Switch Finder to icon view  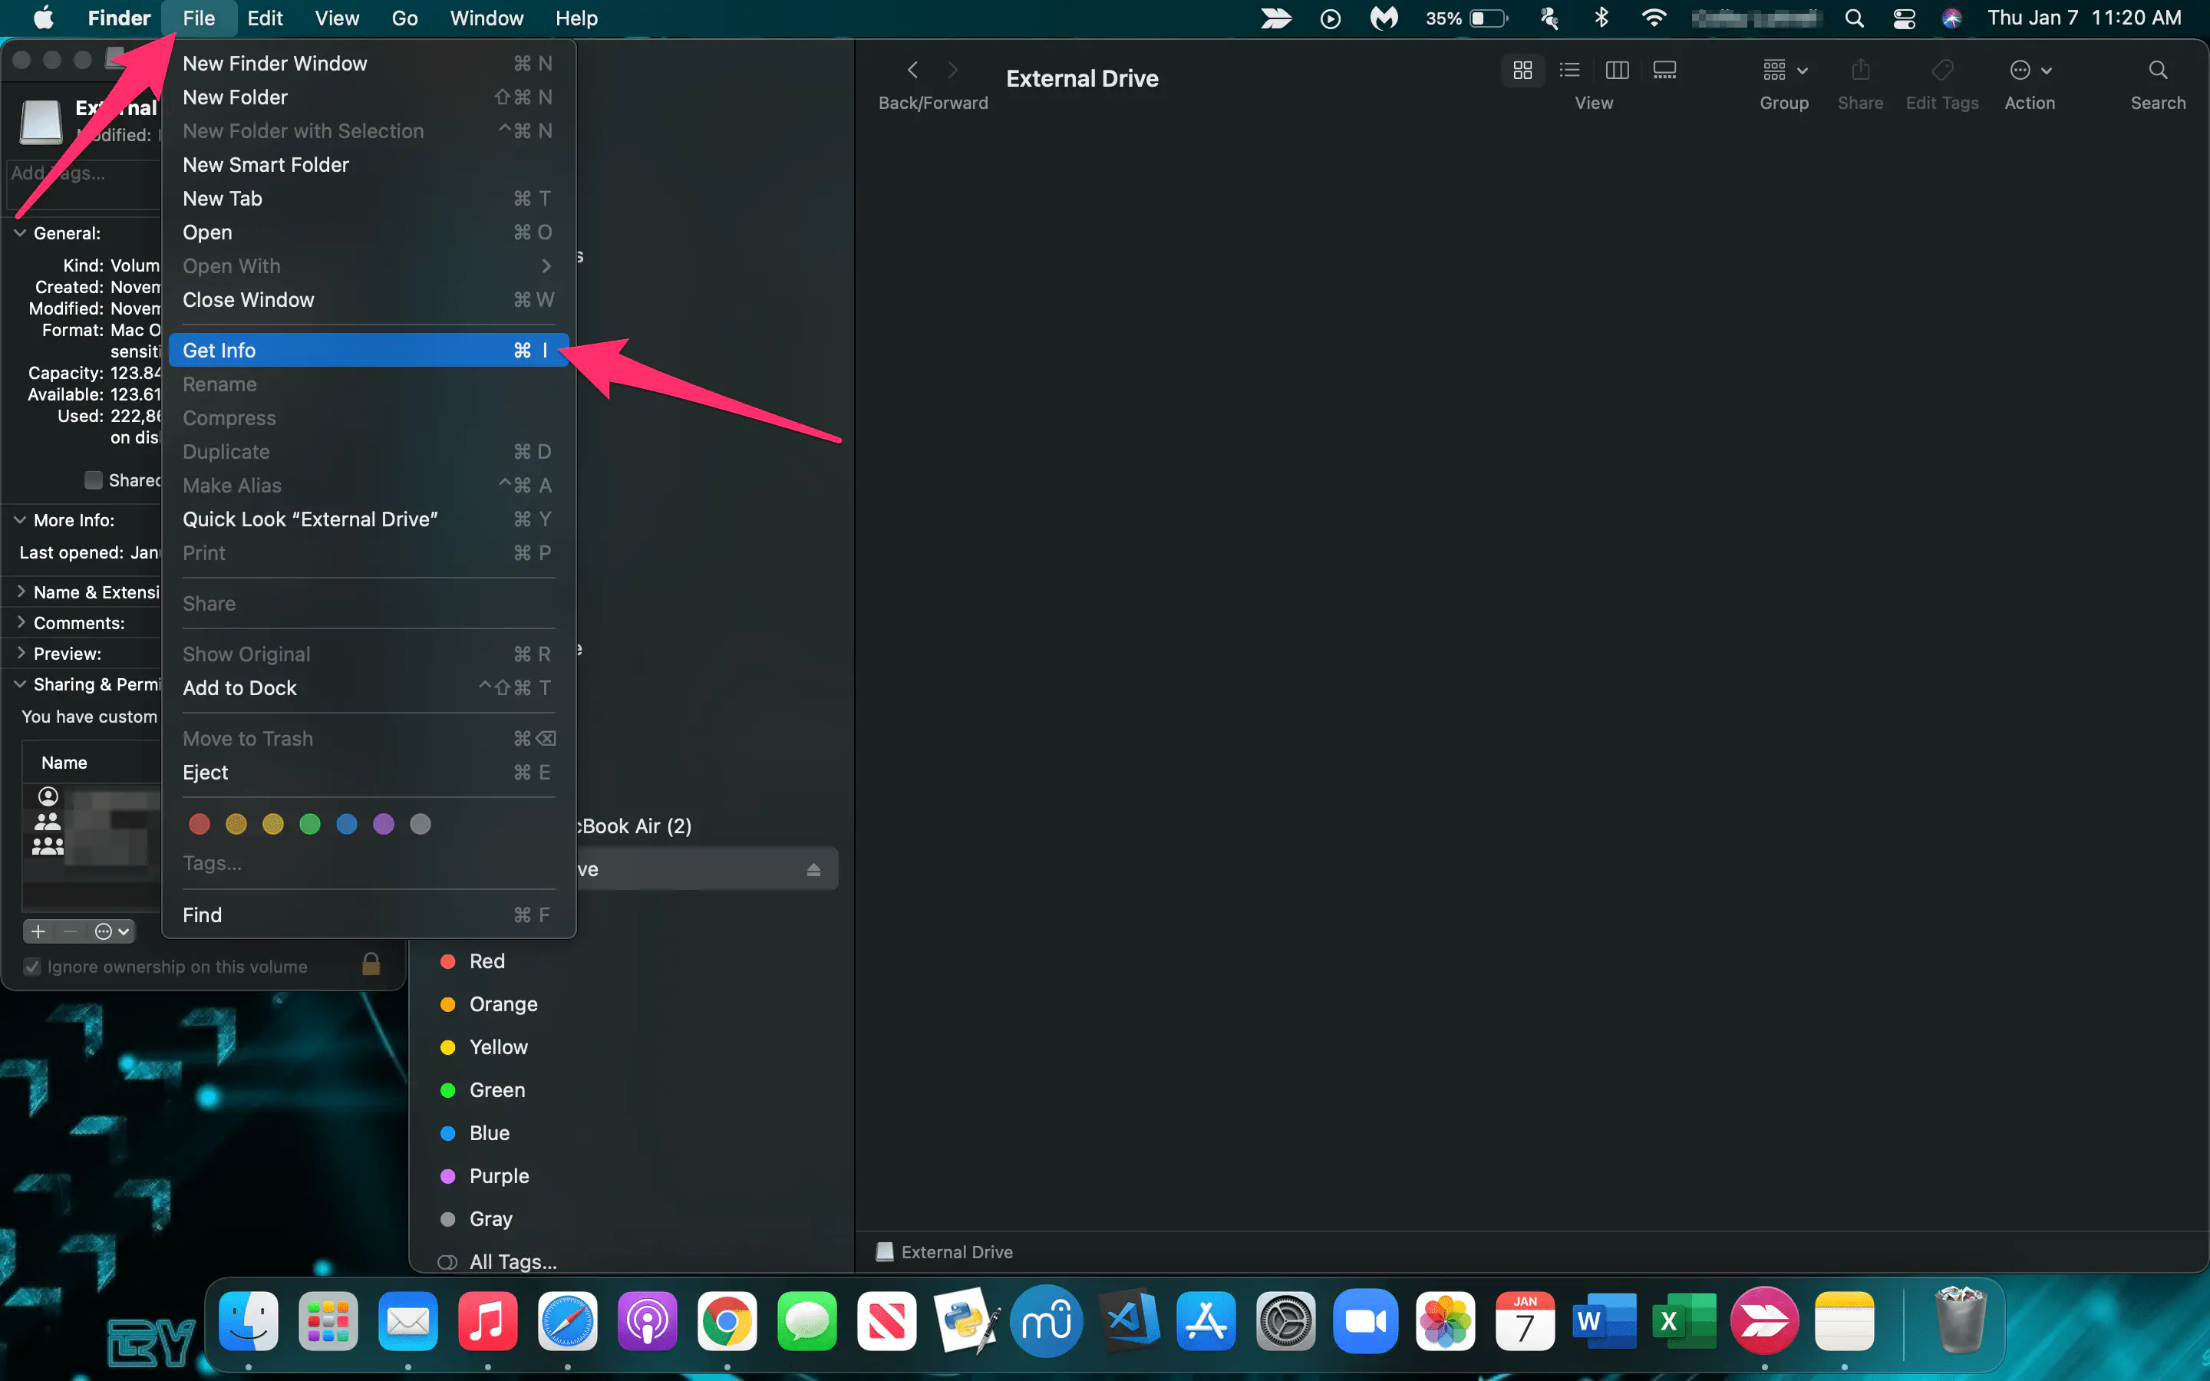(x=1522, y=71)
